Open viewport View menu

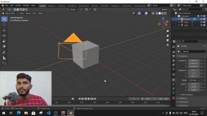pyautogui.click(x=22, y=13)
